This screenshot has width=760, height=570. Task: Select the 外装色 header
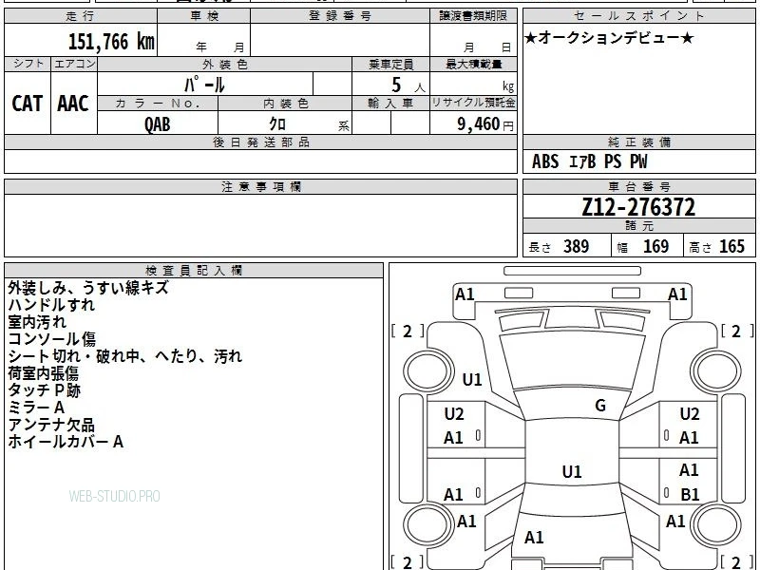click(x=225, y=65)
